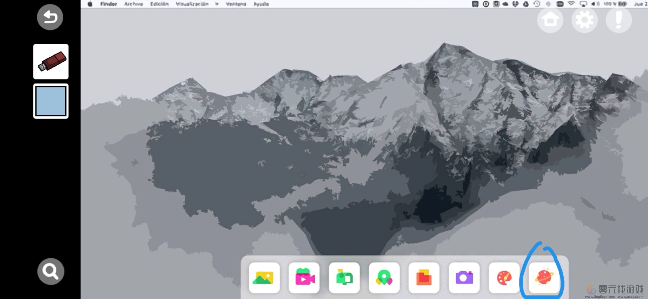This screenshot has width=648, height=299.
Task: Open the green mailbox app
Action: click(x=344, y=278)
